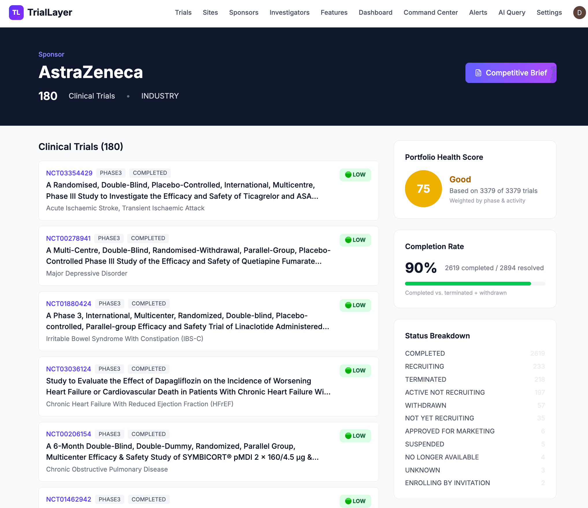Click NOT YET RECRUITING status row

tap(475, 418)
